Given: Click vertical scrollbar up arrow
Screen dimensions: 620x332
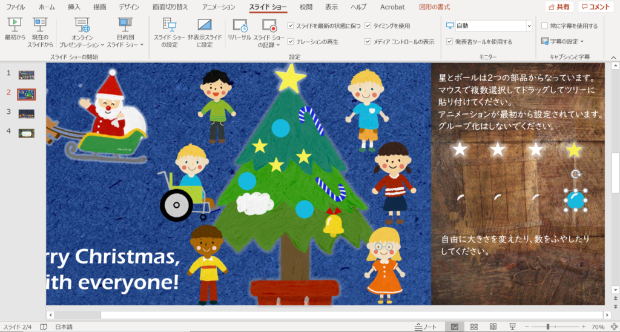Looking at the screenshot, I should point(615,65).
